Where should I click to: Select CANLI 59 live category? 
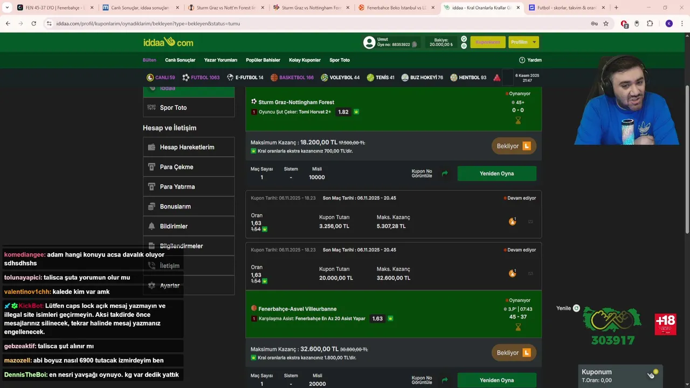pos(161,78)
